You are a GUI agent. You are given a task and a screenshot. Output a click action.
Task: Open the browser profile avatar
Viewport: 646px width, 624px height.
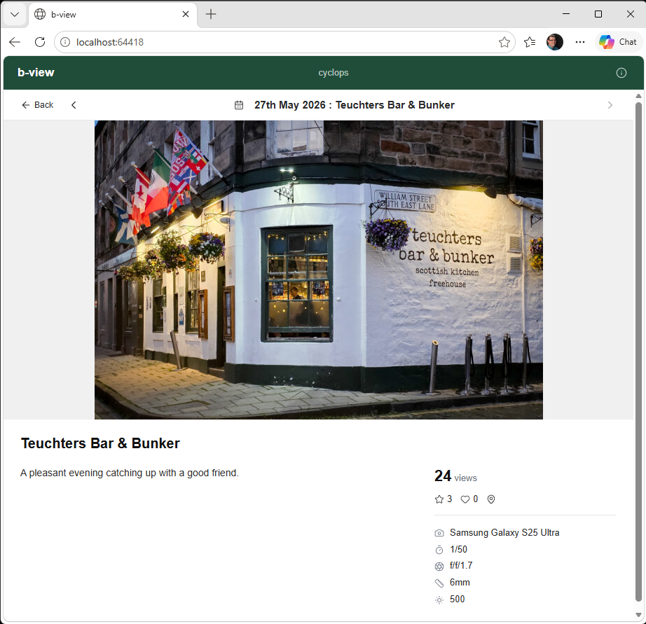(x=554, y=42)
